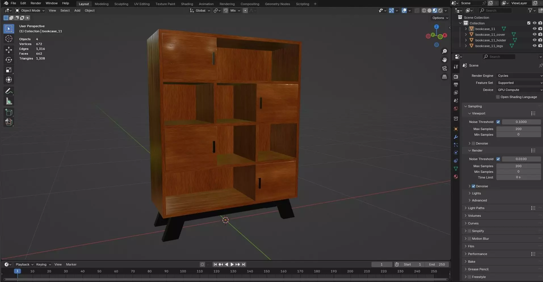This screenshot has width=543, height=282.
Task: Activate the Select Box tool
Action: 9,29
